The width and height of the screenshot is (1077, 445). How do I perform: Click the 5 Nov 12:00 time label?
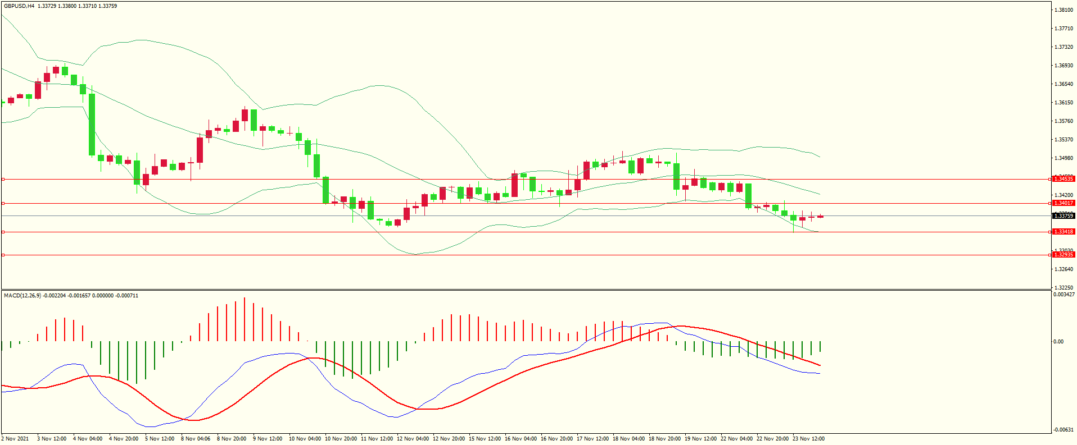[x=160, y=439]
